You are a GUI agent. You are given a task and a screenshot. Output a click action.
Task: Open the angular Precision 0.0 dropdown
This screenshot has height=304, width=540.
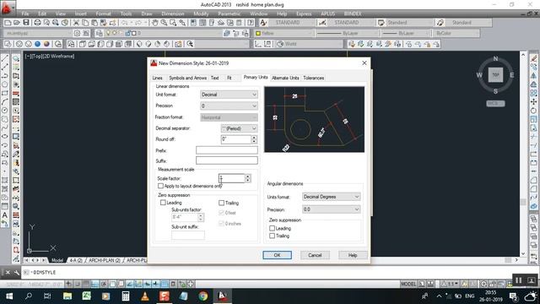[x=332, y=209]
